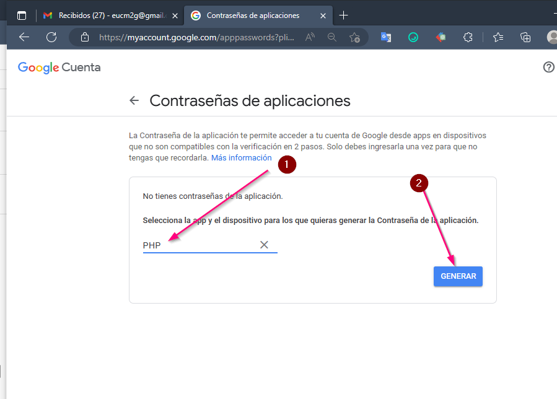Image resolution: width=557 pixels, height=399 pixels.
Task: Click the Google Cuenta logo
Action: click(59, 67)
